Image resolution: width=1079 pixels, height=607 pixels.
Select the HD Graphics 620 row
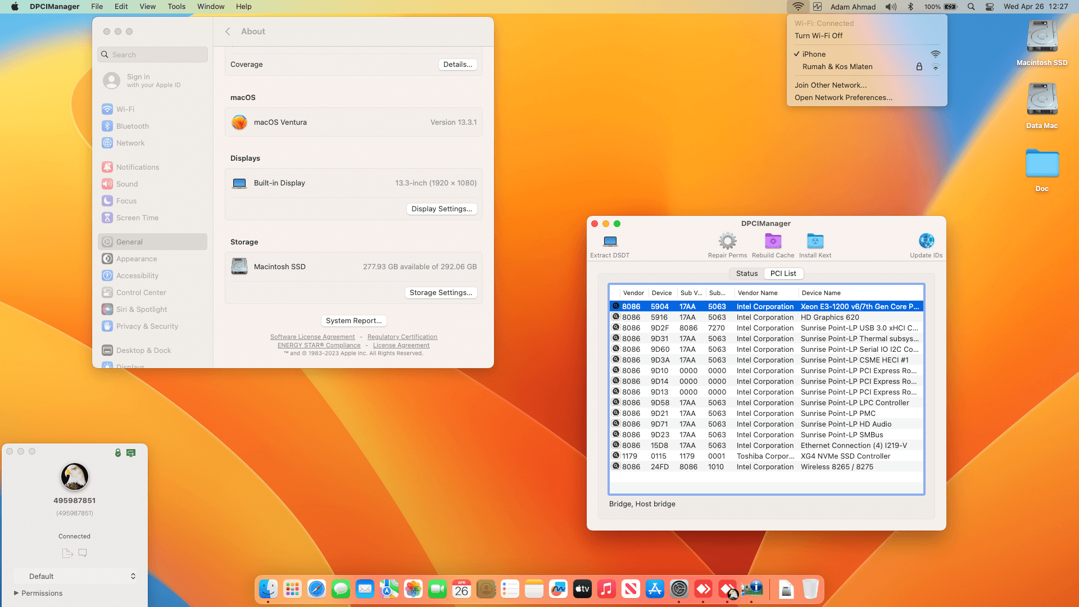(766, 318)
